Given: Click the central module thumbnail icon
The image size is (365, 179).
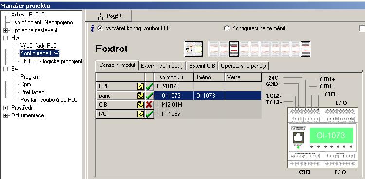Looking at the screenshot, I should 194,49.
